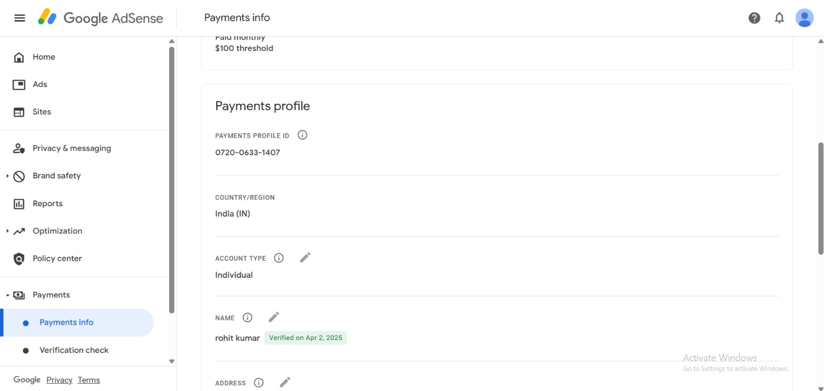Collapse the Payments section arrow
This screenshot has height=391, width=824.
coord(7,295)
